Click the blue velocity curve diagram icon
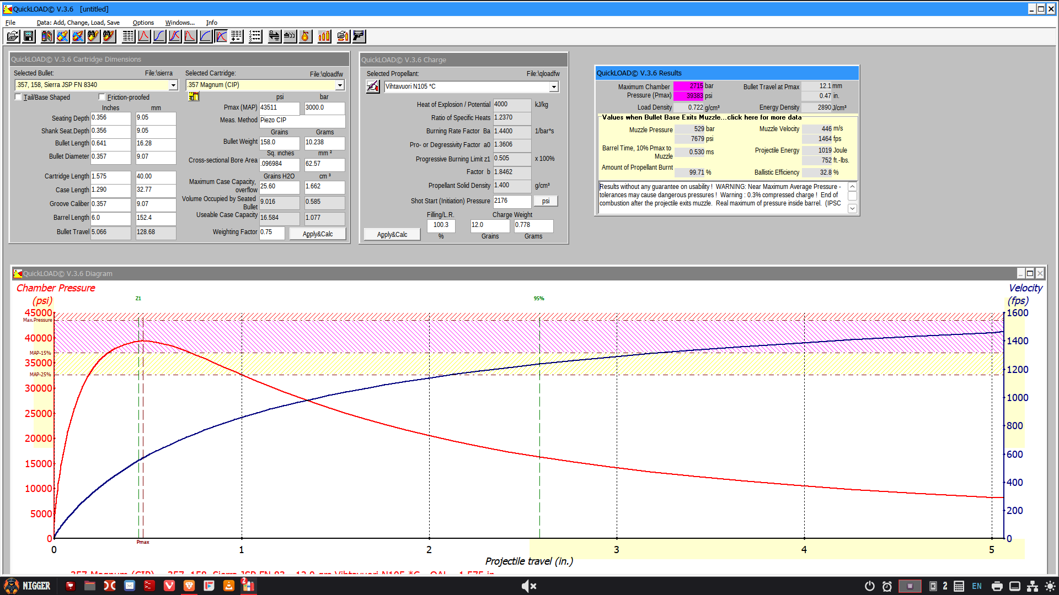1059x595 pixels. 159,36
